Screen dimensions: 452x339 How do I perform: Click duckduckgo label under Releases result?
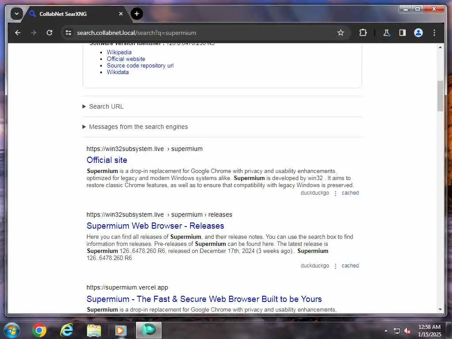pyautogui.click(x=315, y=266)
